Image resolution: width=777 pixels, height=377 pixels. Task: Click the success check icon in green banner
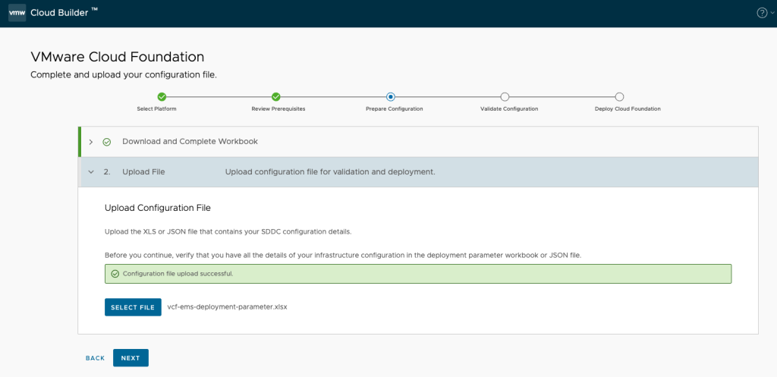point(115,274)
